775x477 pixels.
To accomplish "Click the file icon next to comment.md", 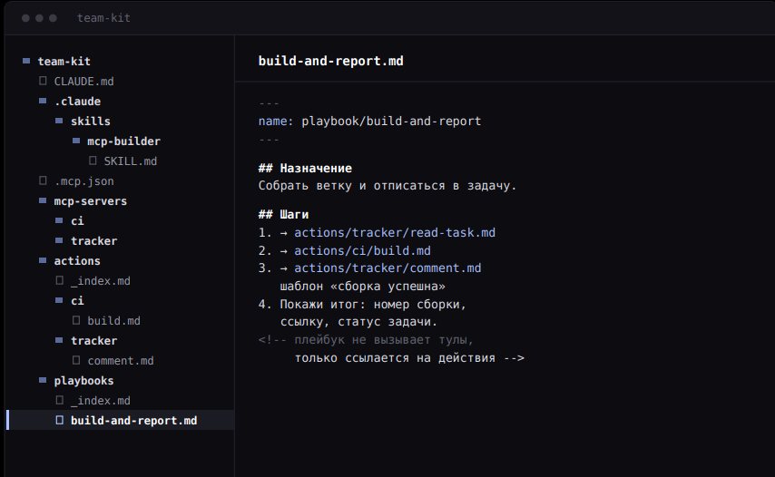I will [x=76, y=360].
